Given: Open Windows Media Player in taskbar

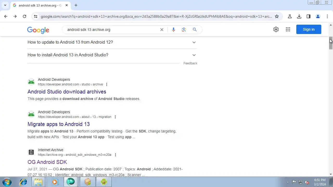Looking at the screenshot, I should coord(55,182).
